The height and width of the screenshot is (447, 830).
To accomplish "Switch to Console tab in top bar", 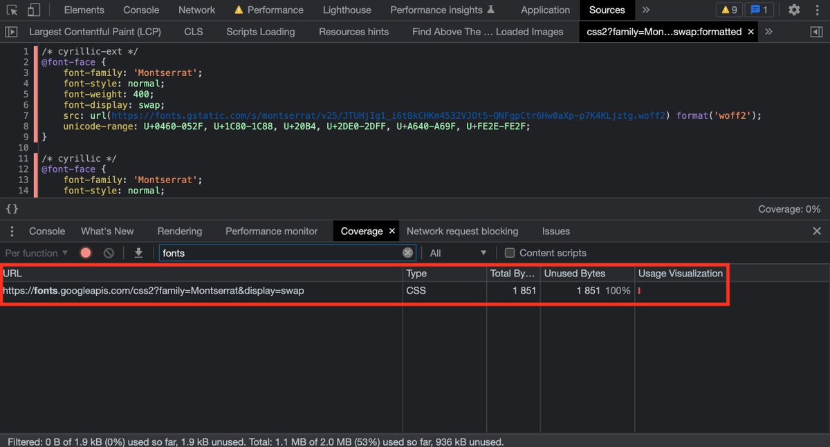I will (x=141, y=10).
